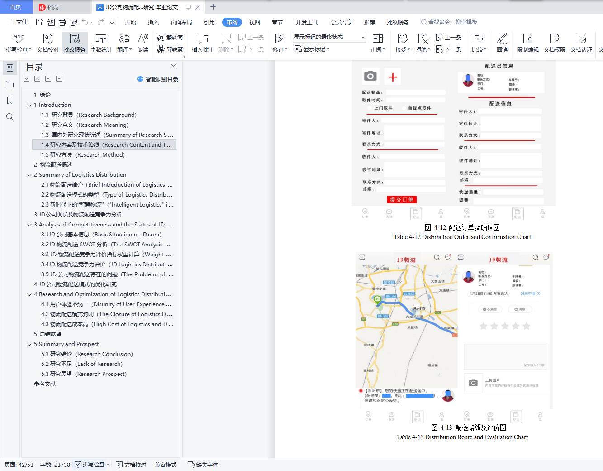Image resolution: width=603 pixels, height=471 pixels.
Task: Open the markup display state dropdown (显示标记的最终状态)
Action: (329, 37)
